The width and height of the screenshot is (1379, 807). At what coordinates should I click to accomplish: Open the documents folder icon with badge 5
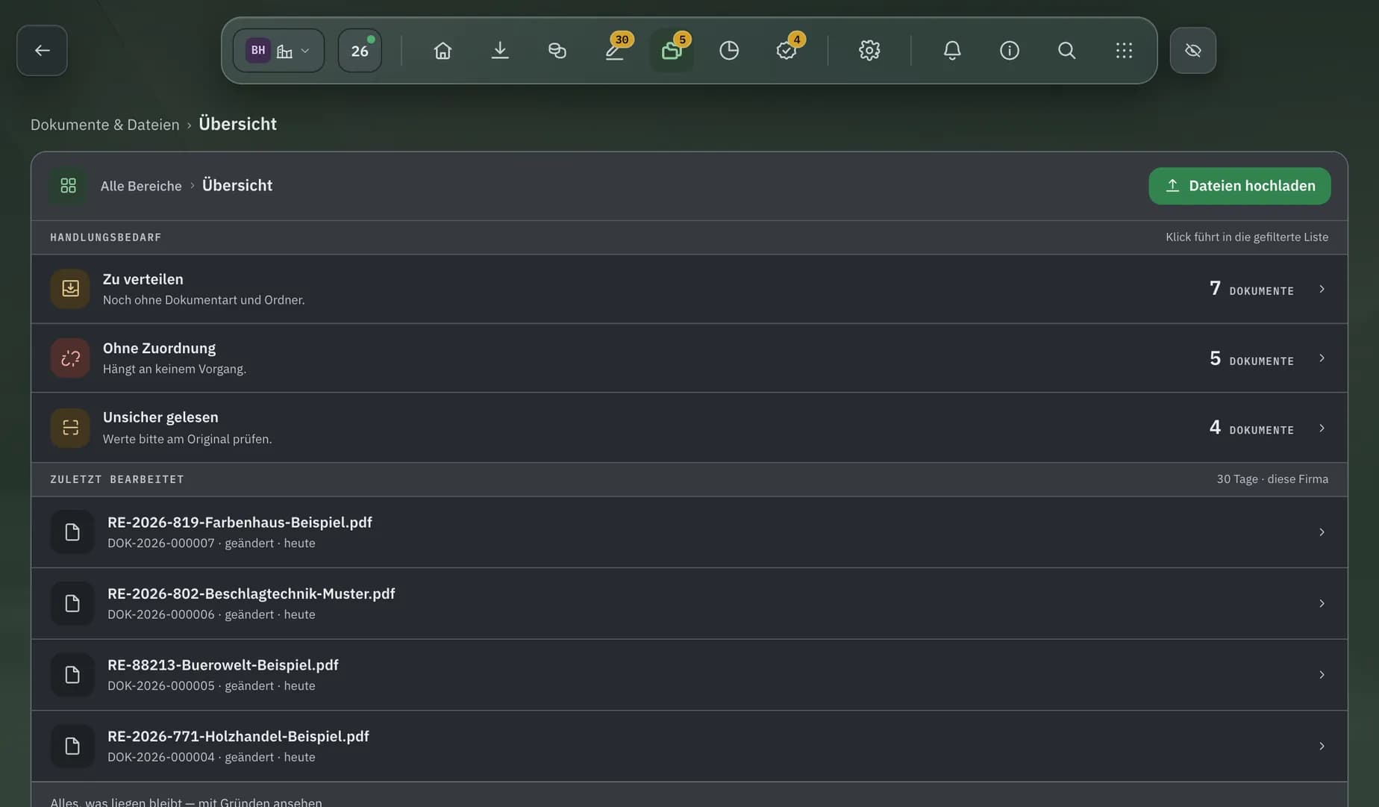click(x=672, y=50)
